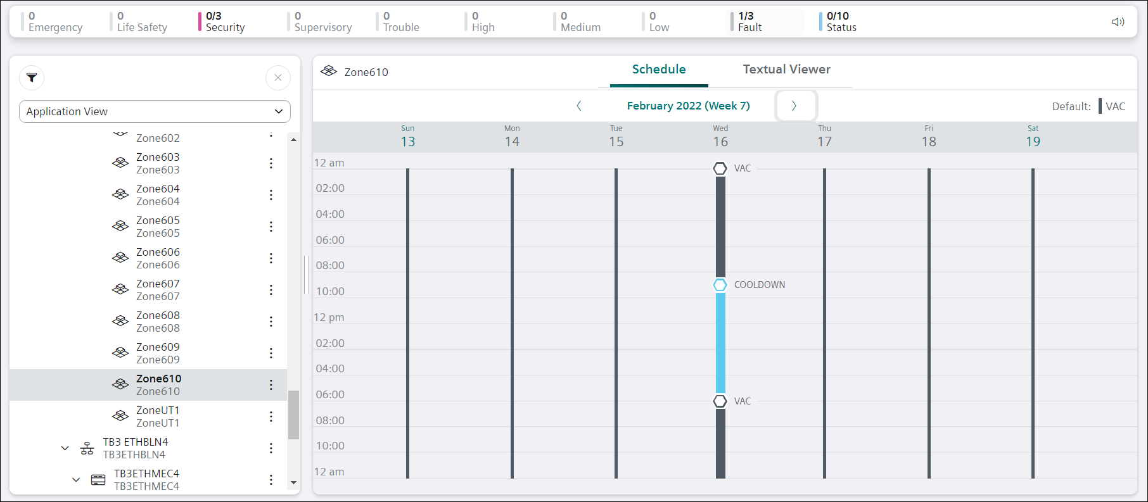
Task: Click the TB3 ETHBLN4 network icon
Action: [x=87, y=448]
